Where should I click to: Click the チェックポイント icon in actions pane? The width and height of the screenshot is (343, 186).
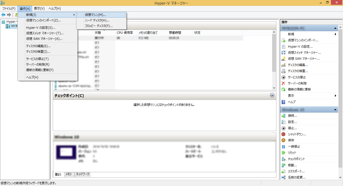click(283, 159)
